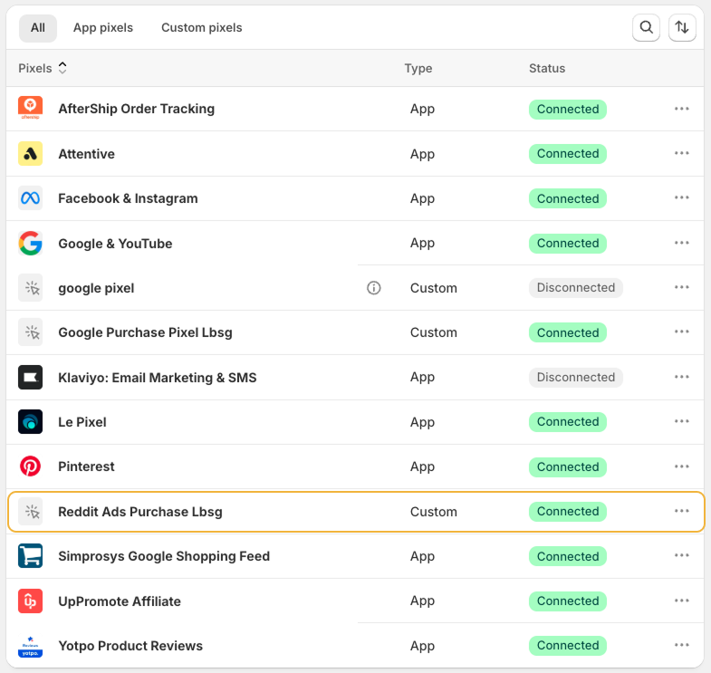The image size is (711, 673).
Task: Open more actions for Yotpo Product Reviews
Action: coord(681,645)
